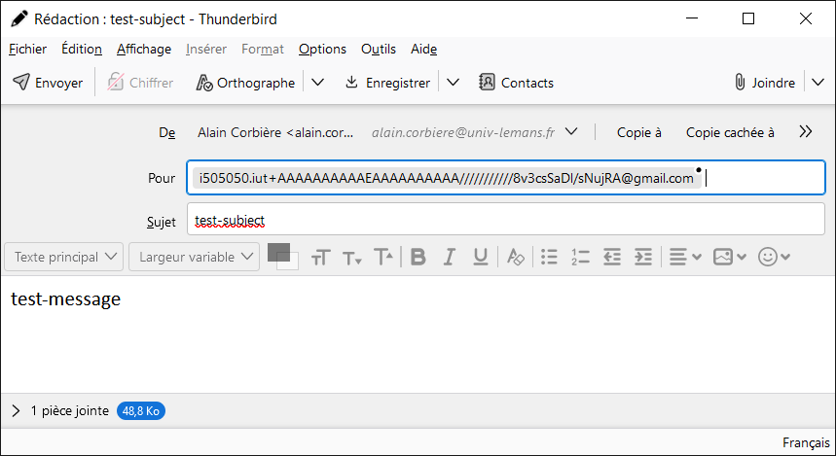This screenshot has height=456, width=836.
Task: Show more address field options
Action: point(806,132)
